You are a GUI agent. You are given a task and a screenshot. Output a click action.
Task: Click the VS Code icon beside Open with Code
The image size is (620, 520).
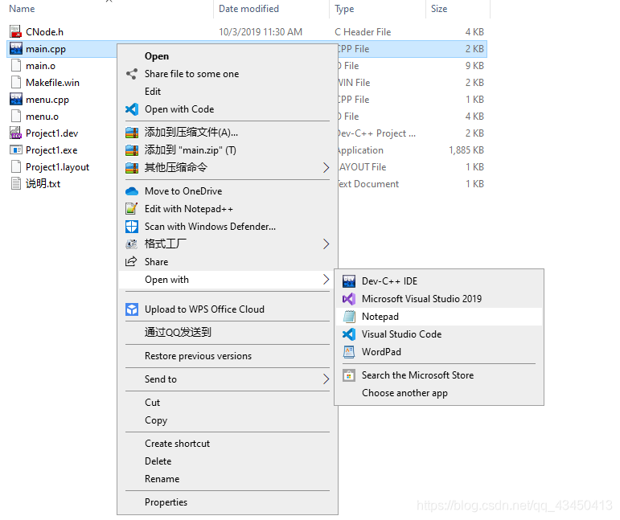pos(132,109)
